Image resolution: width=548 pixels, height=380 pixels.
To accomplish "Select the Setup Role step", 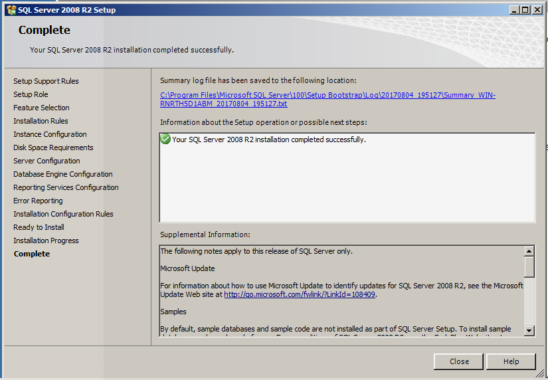I will point(31,94).
